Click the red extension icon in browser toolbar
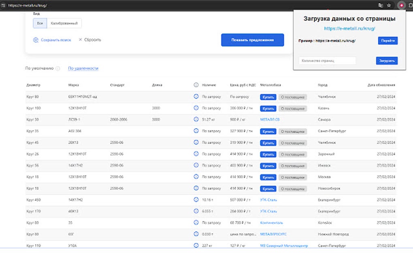The image size is (413, 258). coord(401,5)
